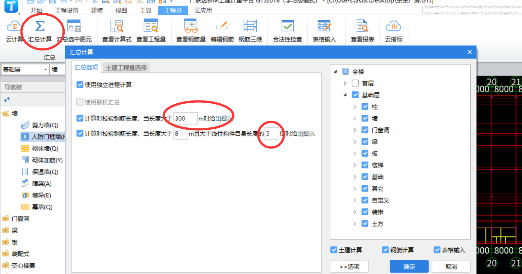
Task: Select 暗梁(A) component type
Action: (36, 184)
